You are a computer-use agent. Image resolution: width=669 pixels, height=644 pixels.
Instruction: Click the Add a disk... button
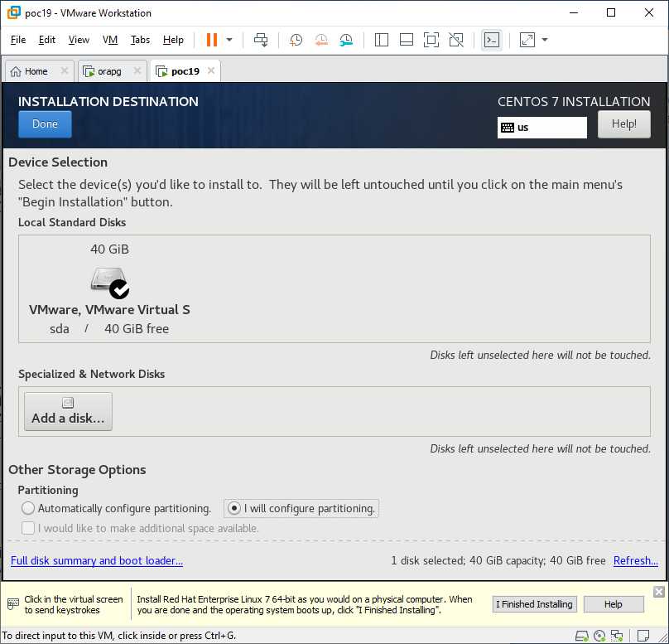pos(68,412)
